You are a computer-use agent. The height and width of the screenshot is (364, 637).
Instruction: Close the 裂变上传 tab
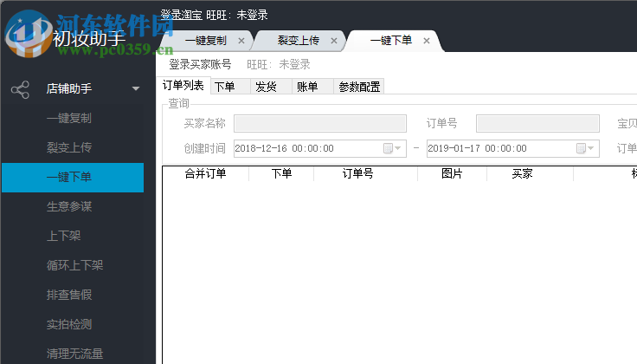(334, 41)
